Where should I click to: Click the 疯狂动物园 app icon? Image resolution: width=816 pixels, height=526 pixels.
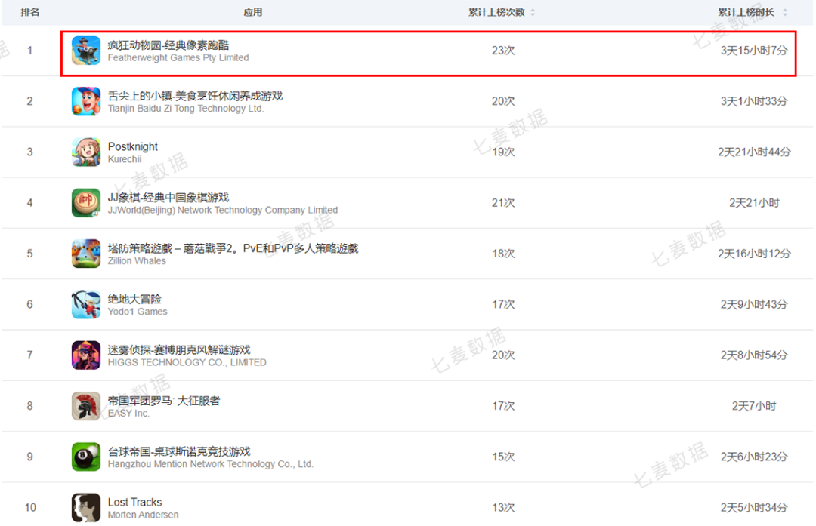click(86, 51)
